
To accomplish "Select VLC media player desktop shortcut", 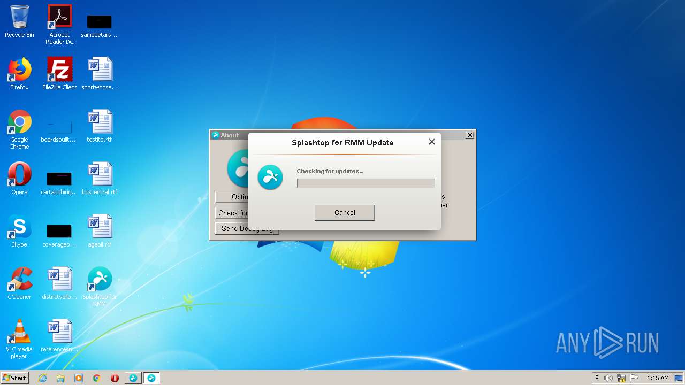I will point(19,340).
